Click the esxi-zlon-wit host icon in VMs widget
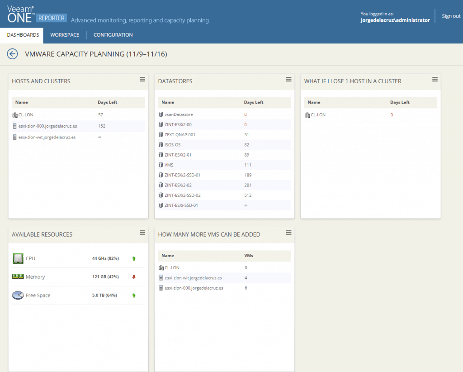This screenshot has height=372, width=463. tap(161, 278)
